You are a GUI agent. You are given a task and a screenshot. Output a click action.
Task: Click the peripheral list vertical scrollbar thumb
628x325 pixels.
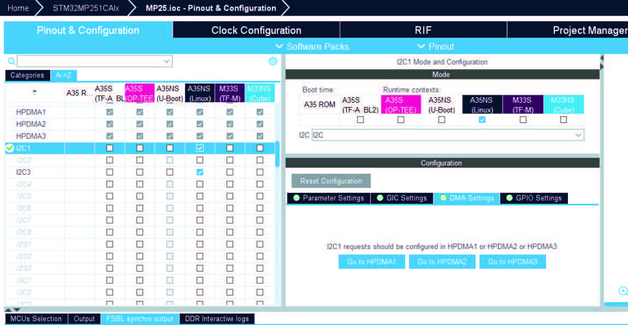277,153
